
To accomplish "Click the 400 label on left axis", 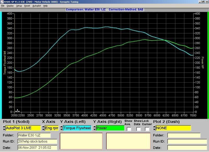I will click(9, 14).
